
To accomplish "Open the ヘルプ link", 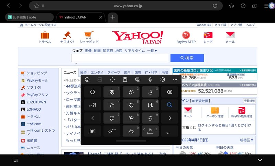I will pyautogui.click(x=250, y=25).
